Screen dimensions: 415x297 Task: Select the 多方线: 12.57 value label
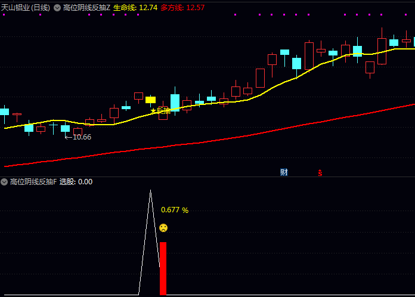tap(182, 8)
